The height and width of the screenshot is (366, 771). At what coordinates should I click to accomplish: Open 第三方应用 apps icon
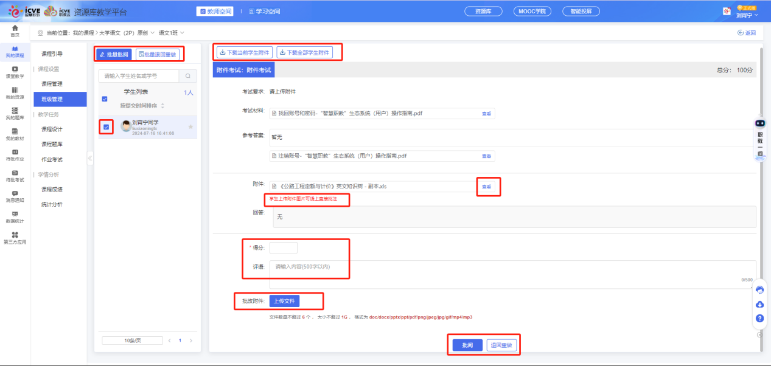pyautogui.click(x=15, y=238)
